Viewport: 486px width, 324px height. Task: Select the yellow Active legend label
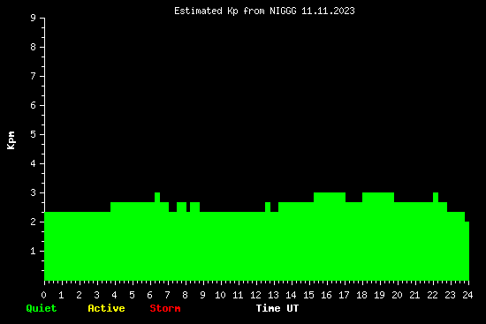click(106, 308)
